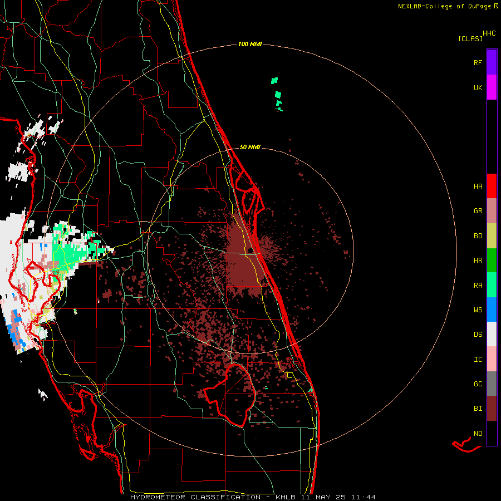Screen dimensions: 501x501
Task: Click the IC legend label
Action: 478,360
